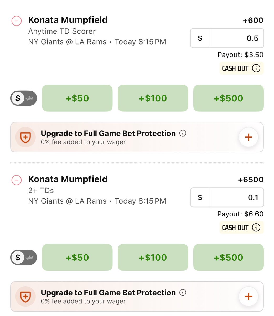Viewport: 274px width, 316px height.
Task: Tap the shield icon in first protection banner
Action: tap(25, 137)
